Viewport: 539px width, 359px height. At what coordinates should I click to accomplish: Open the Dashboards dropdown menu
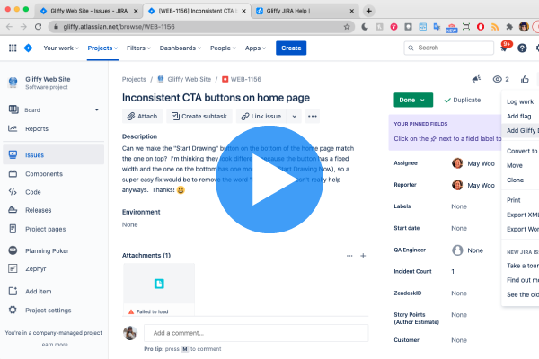pos(181,48)
